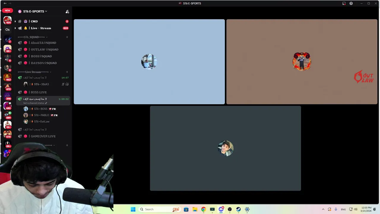380x214 pixels.
Task: Open the server with the 682 badge
Action: pos(7,106)
